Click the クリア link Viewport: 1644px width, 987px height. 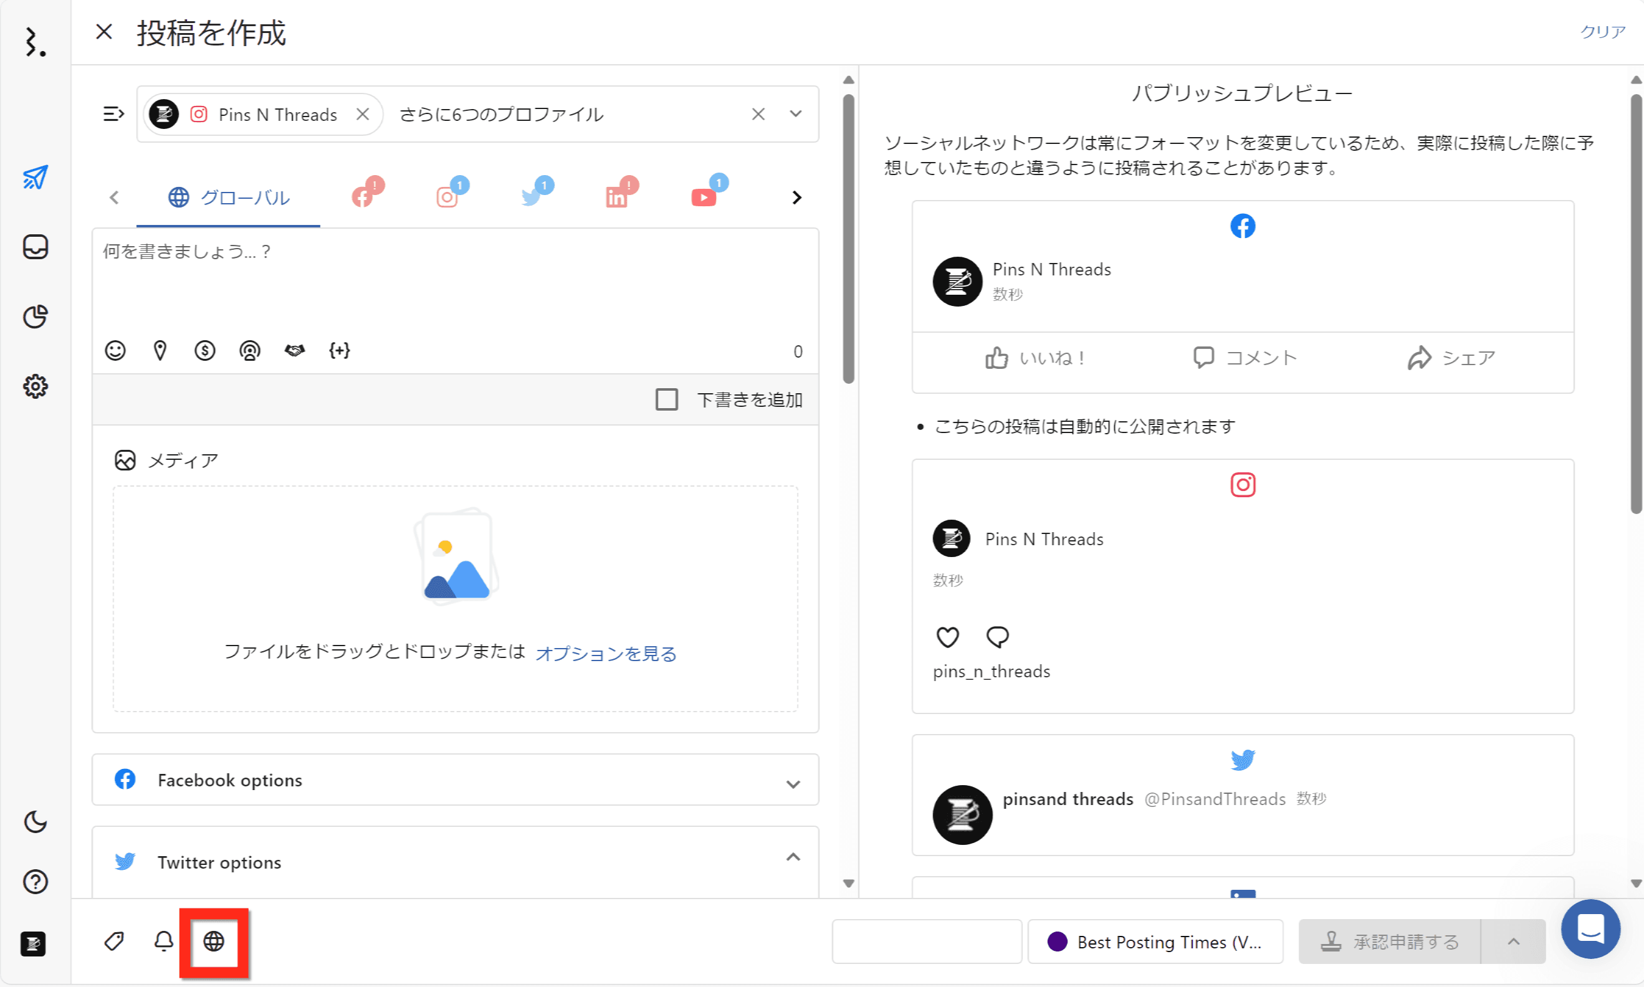click(1603, 31)
